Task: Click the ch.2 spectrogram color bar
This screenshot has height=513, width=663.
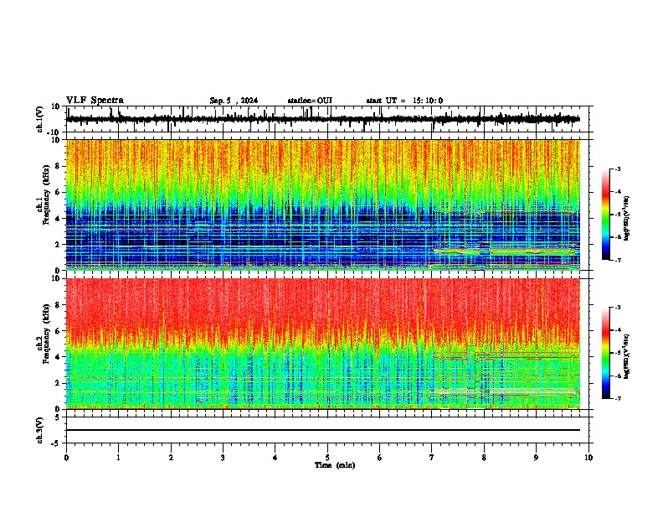Action: click(606, 353)
